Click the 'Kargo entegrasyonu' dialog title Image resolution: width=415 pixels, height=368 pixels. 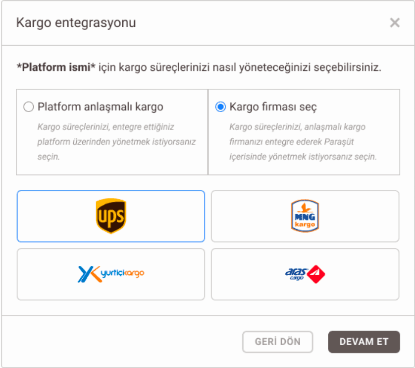[76, 23]
